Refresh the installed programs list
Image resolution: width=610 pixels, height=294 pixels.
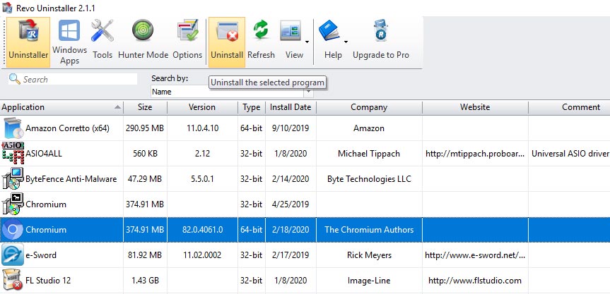click(x=261, y=42)
